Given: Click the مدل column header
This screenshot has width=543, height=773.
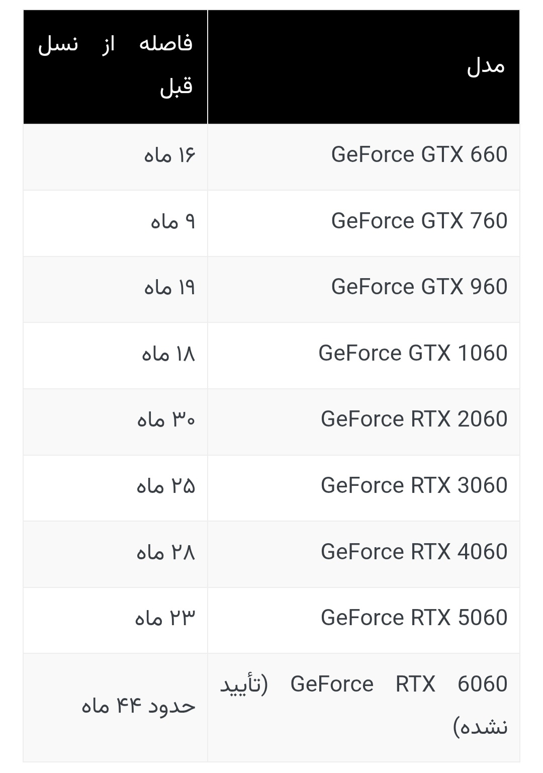Looking at the screenshot, I should click(x=364, y=67).
